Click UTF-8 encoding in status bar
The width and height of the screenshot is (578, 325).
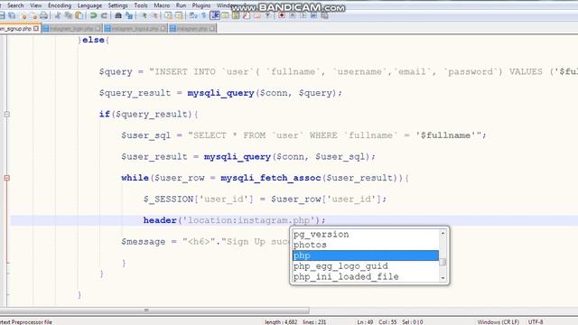tap(536, 321)
